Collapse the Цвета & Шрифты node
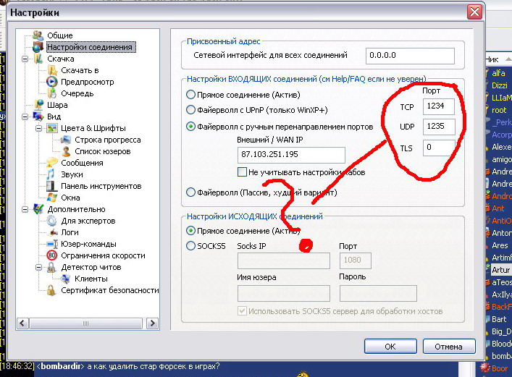The image size is (512, 377). tap(38, 128)
